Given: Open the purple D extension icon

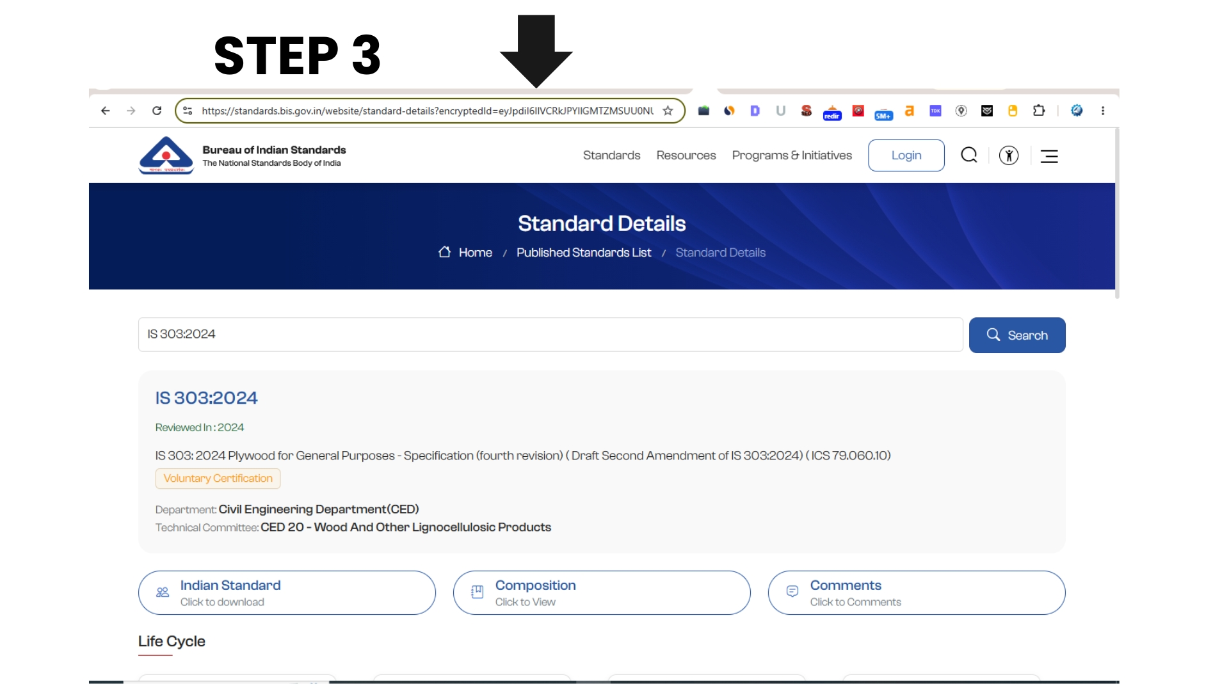Looking at the screenshot, I should 755,111.
